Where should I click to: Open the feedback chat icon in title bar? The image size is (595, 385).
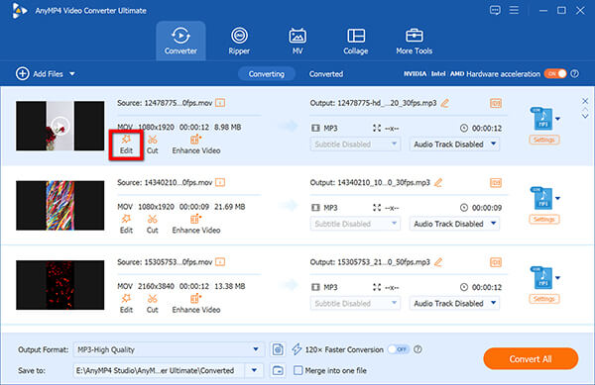(495, 10)
